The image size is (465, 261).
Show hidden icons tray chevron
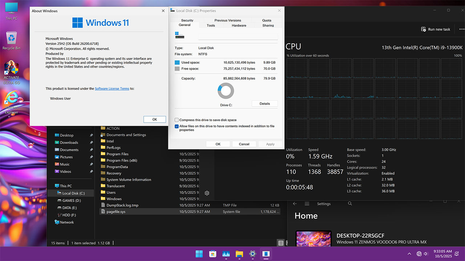409,254
